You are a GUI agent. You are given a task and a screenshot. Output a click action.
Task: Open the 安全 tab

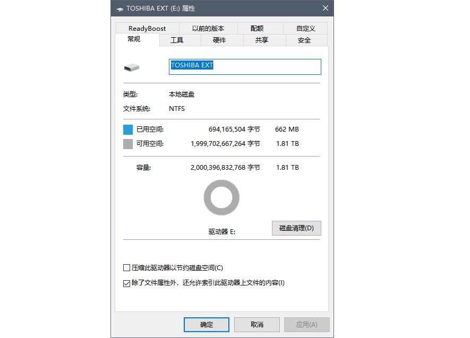tap(305, 40)
